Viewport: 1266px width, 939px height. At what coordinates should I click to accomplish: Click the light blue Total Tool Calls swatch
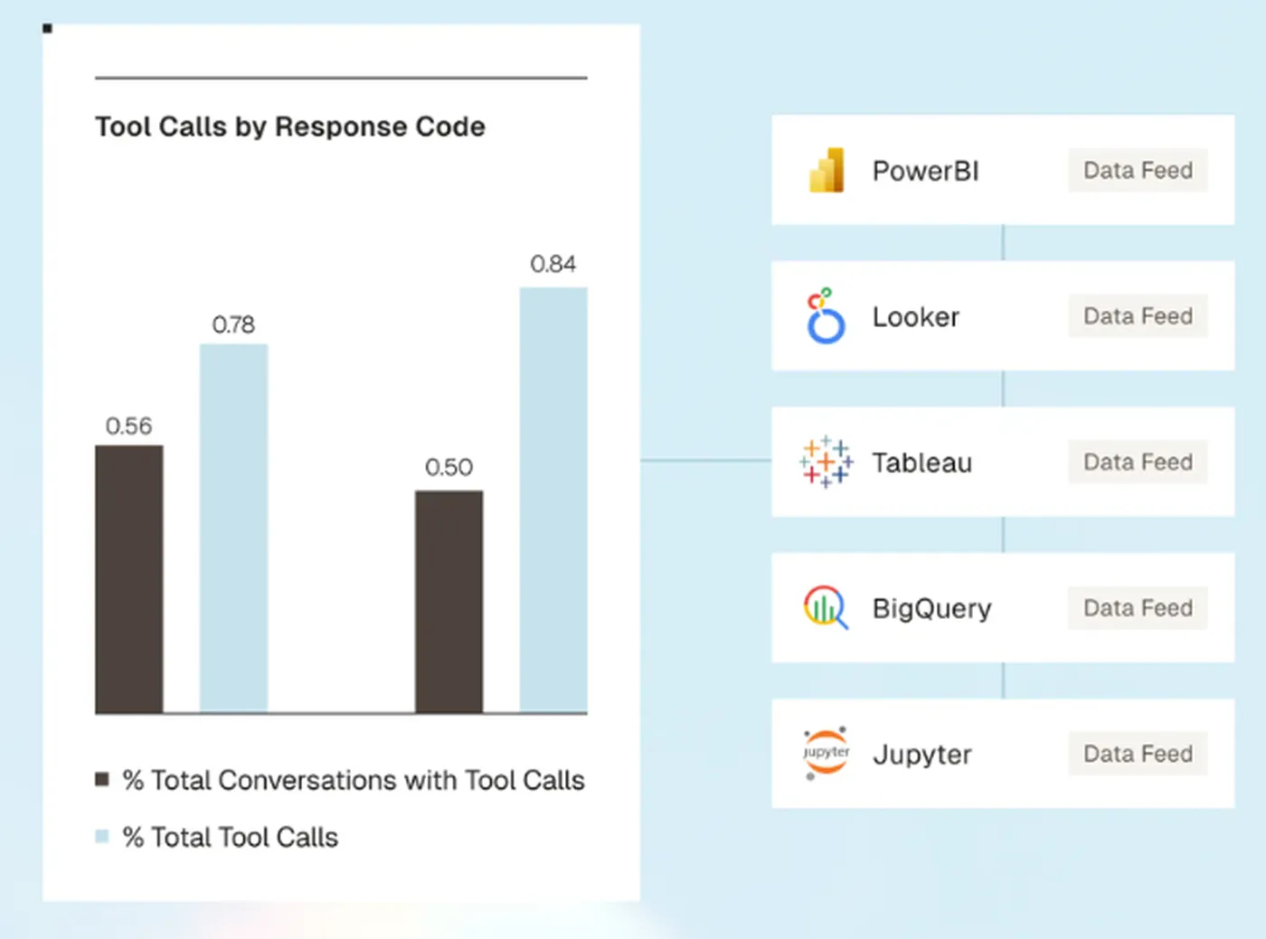[102, 836]
